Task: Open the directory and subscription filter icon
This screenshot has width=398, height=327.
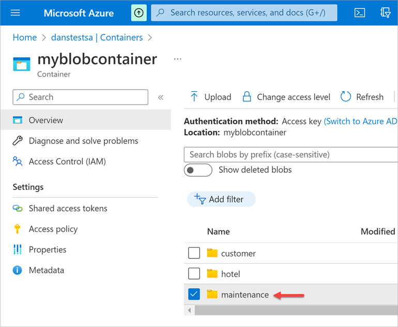Action: 385,12
